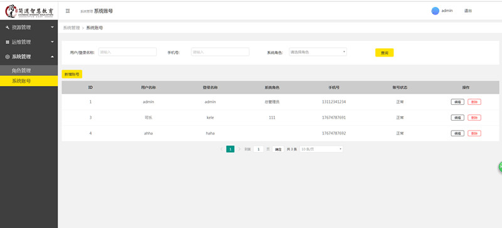Screen dimensions: 502x228
Task: Click the gear icon beside 系统管理
Action: [8, 57]
